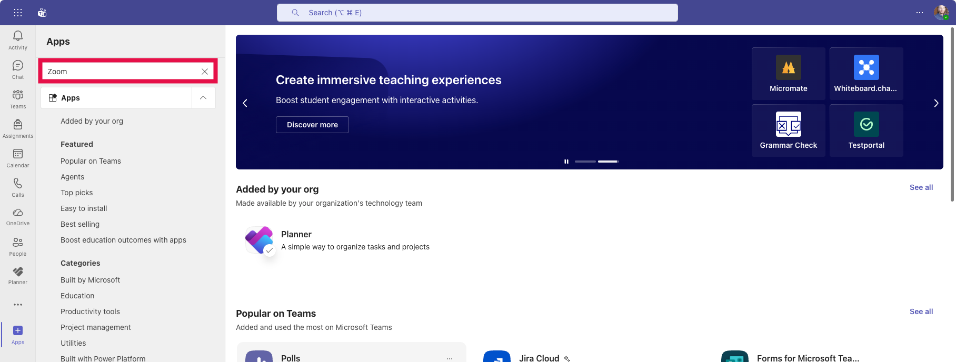Clear the Zoom search text
Viewport: 956px width, 362px height.
[x=205, y=72]
